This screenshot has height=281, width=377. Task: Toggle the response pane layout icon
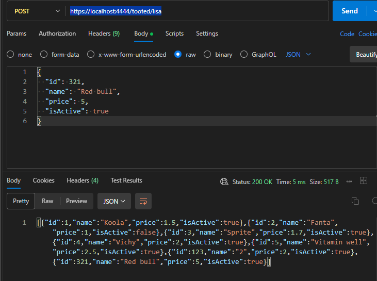click(364, 181)
